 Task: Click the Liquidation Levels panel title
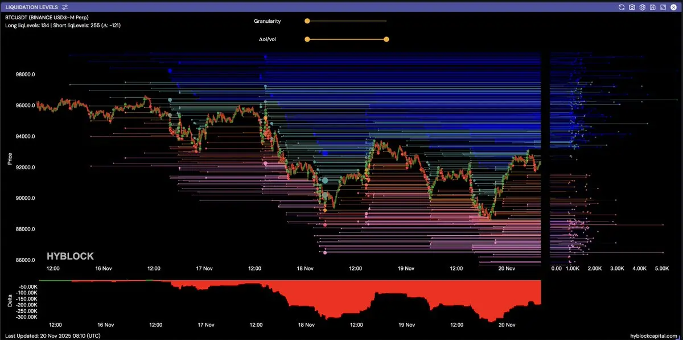[x=31, y=7]
